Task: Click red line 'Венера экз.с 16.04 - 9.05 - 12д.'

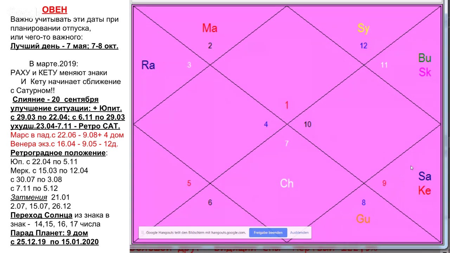Action: pyautogui.click(x=64, y=144)
